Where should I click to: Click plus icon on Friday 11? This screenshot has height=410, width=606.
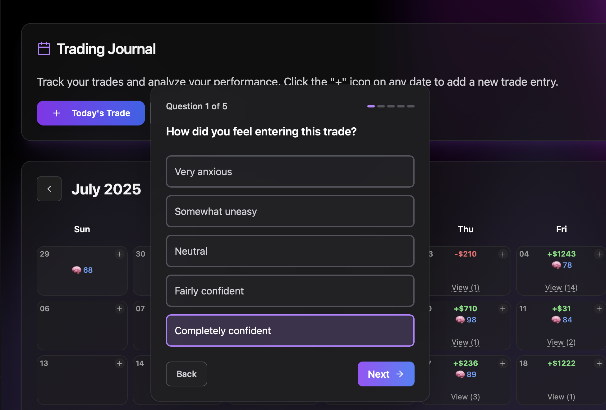click(599, 309)
